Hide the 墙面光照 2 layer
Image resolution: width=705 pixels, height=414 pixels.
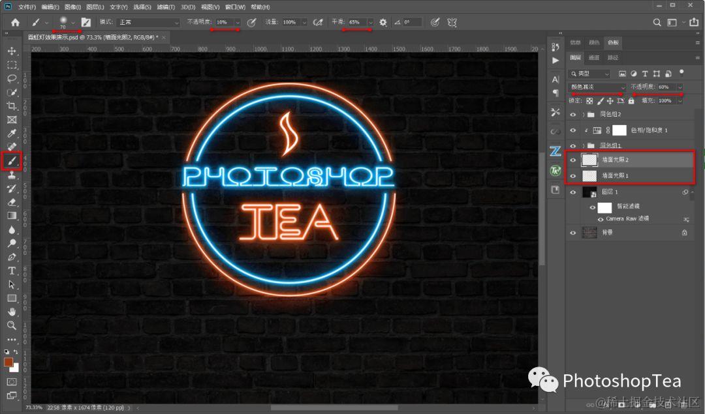(x=573, y=160)
